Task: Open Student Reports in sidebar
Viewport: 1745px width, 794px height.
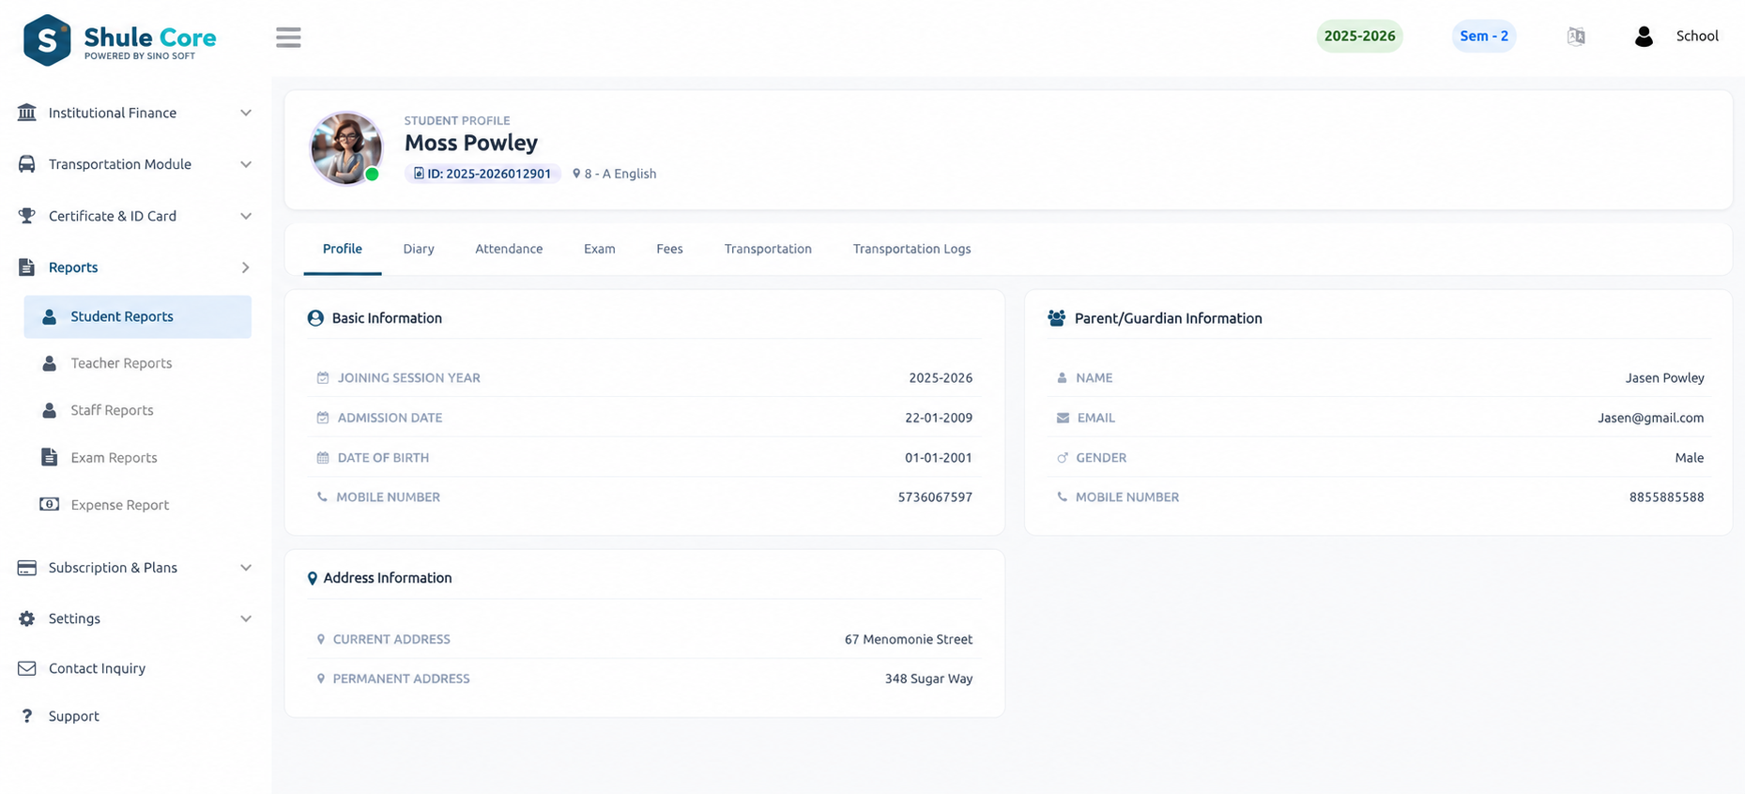Action: point(138,317)
